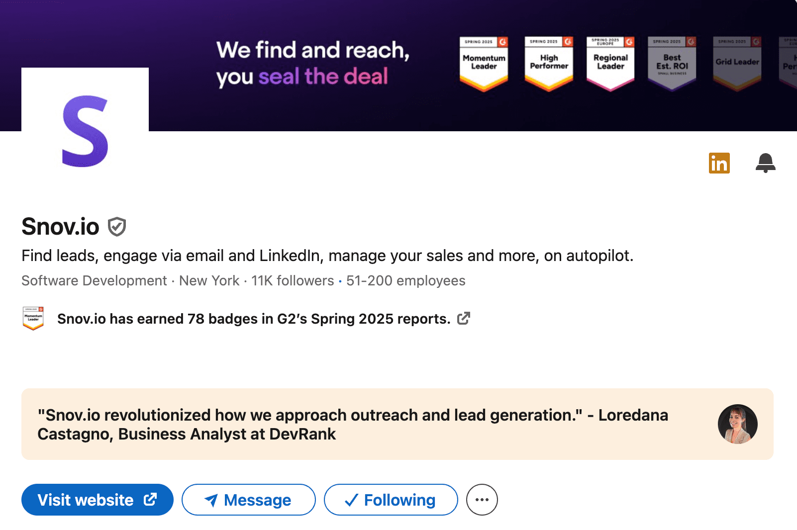Open the G2 Spring 2025 badges text link
Viewport: 797px width, 530px height.
coord(254,319)
